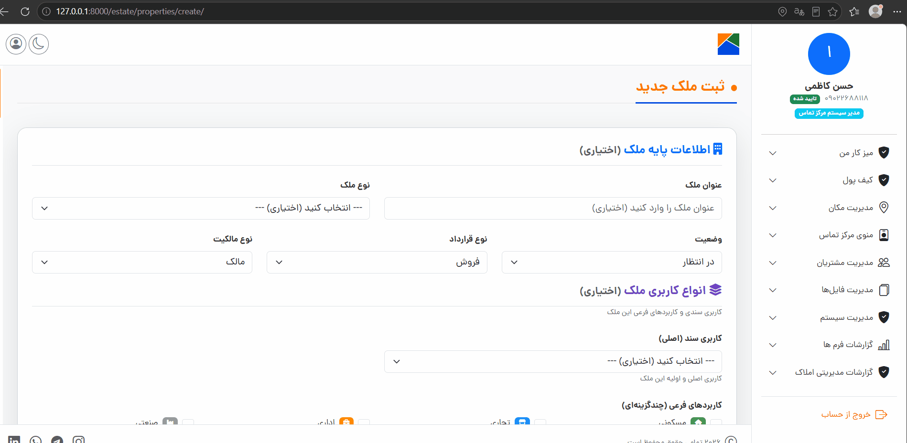Open the reader view icon
This screenshot has height=443, width=907.
coord(816,11)
